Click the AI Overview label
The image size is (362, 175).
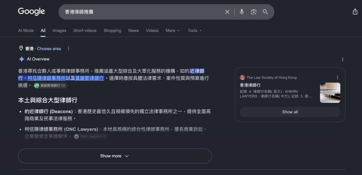coord(38,59)
